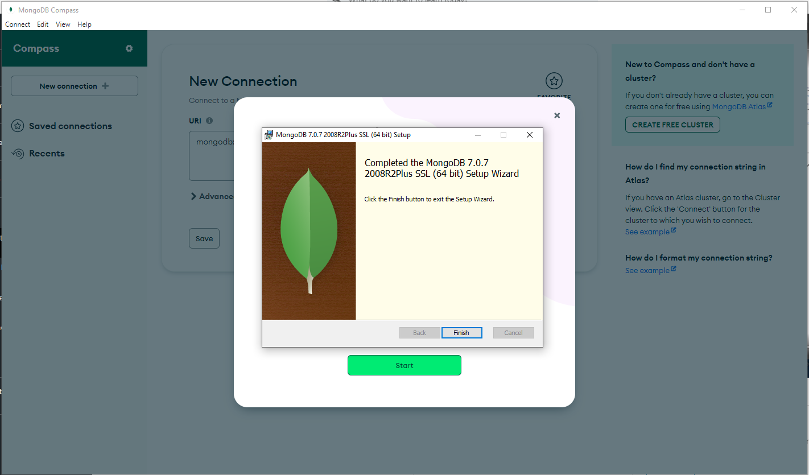809x475 pixels.
Task: Click the disabled Back button in Setup
Action: point(419,333)
